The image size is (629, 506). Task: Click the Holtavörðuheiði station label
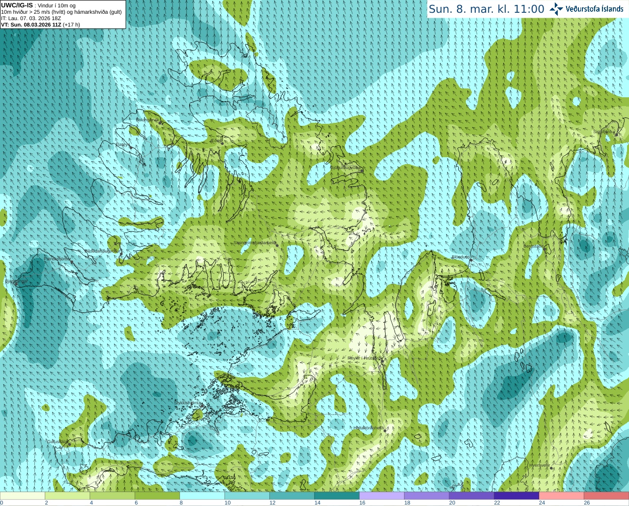[x=369, y=428]
